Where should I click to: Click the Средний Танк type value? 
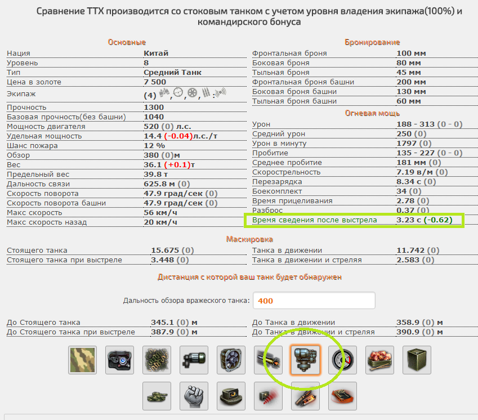coord(172,72)
